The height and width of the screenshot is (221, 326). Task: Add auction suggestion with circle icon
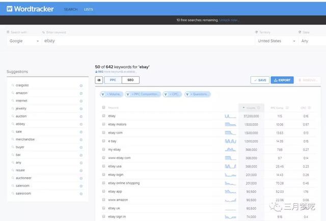tap(81, 117)
